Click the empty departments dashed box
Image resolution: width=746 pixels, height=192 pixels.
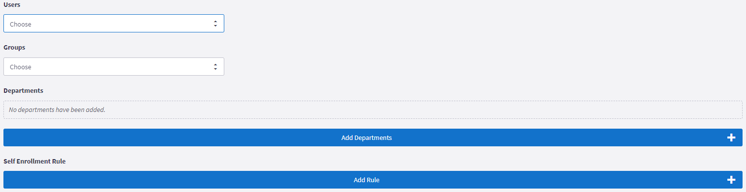coord(373,110)
